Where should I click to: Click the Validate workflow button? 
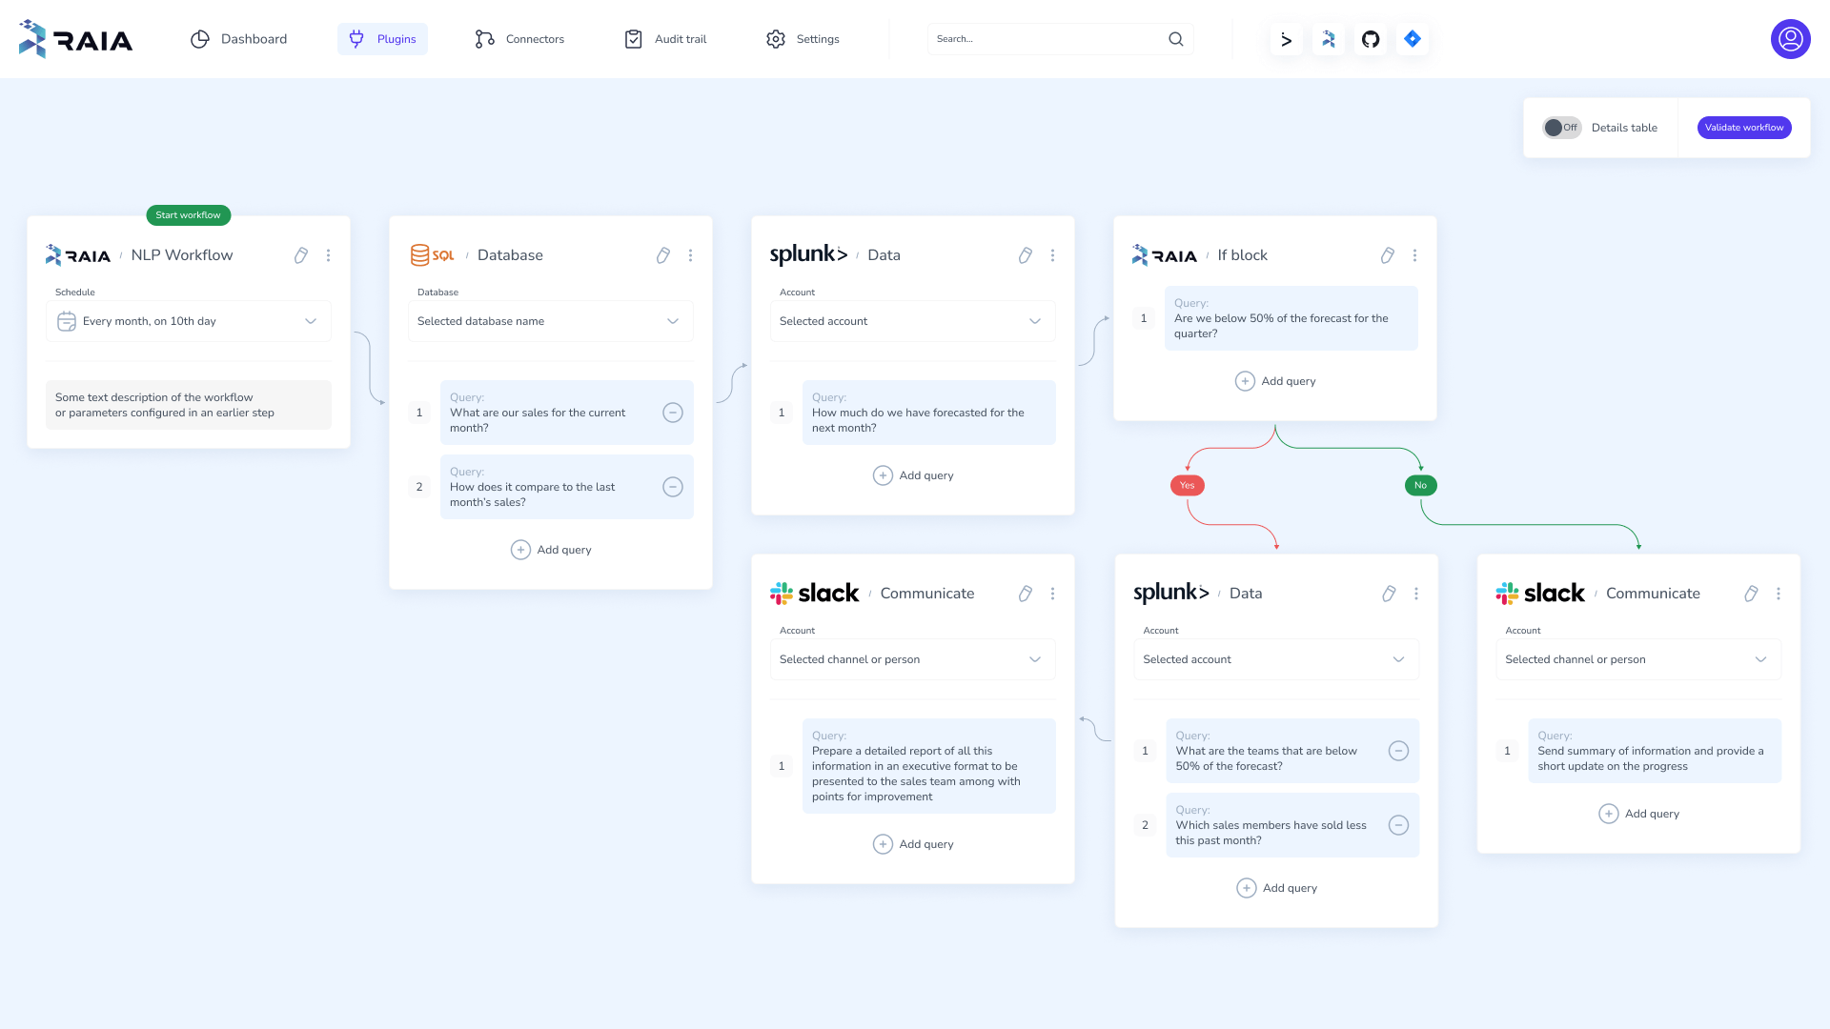tap(1744, 127)
